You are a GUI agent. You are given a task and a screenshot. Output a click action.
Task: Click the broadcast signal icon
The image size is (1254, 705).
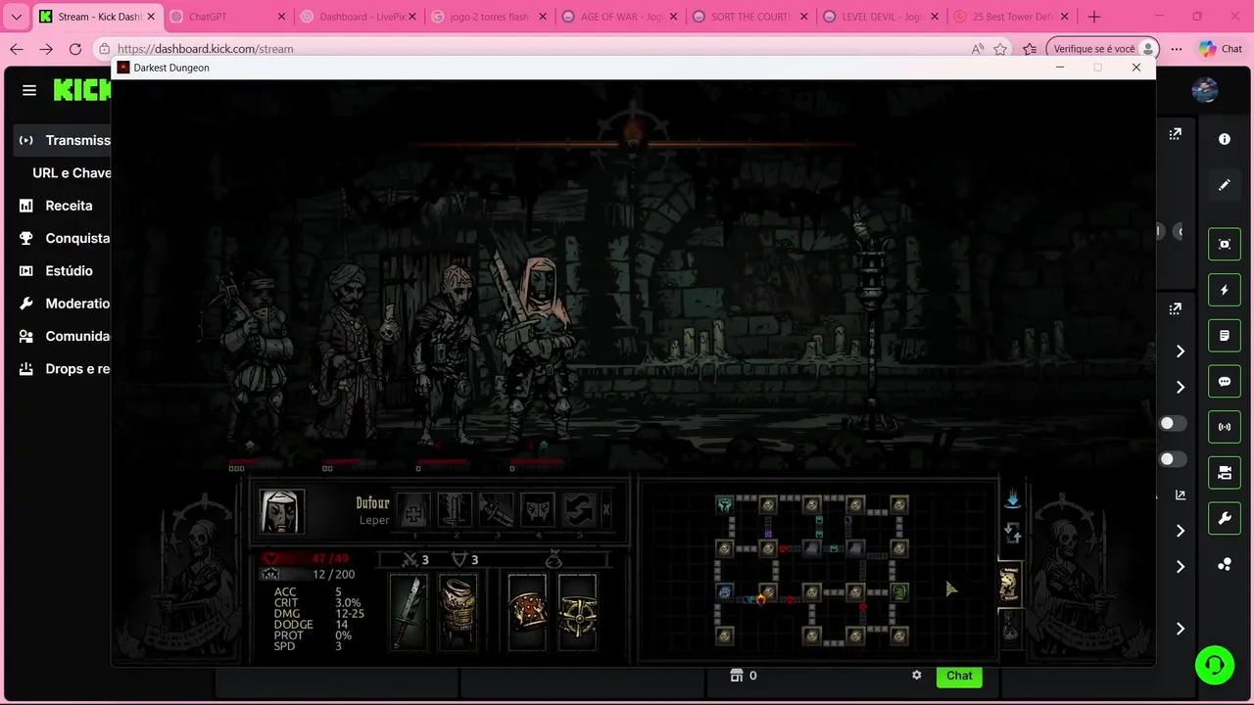click(1225, 427)
